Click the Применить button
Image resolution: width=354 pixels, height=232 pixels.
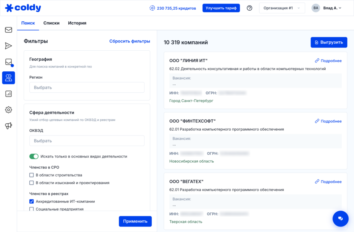click(135, 221)
